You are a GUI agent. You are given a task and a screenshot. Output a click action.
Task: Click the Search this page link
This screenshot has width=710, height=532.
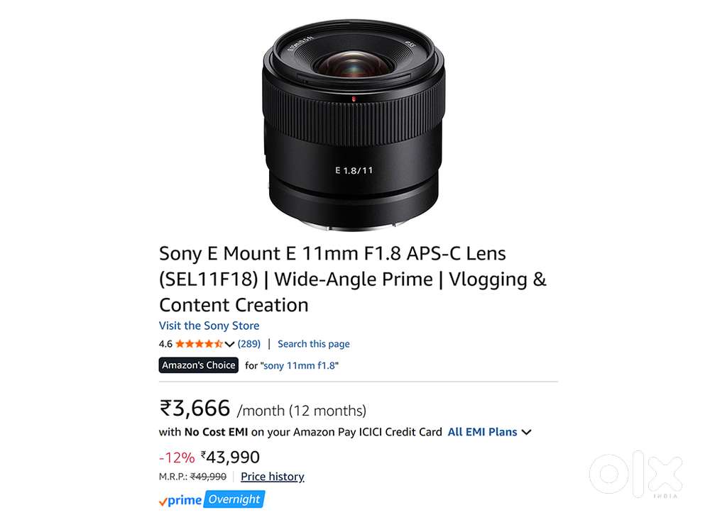pyautogui.click(x=313, y=344)
